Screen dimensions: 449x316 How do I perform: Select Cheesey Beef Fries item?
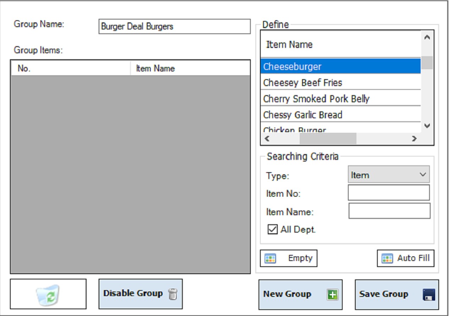coord(340,83)
